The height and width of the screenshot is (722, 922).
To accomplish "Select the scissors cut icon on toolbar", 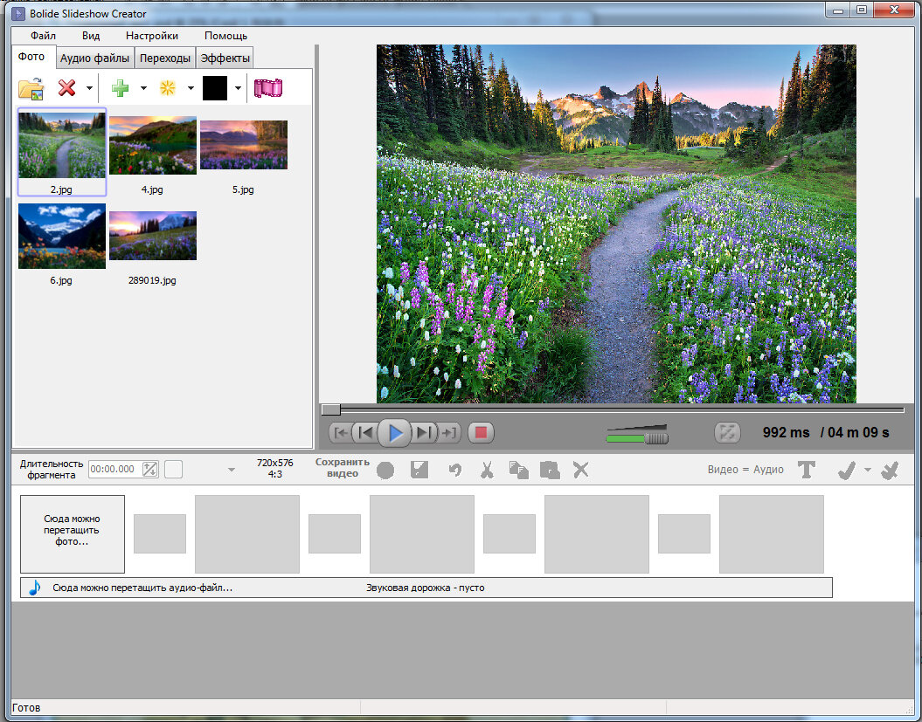I will [x=487, y=470].
